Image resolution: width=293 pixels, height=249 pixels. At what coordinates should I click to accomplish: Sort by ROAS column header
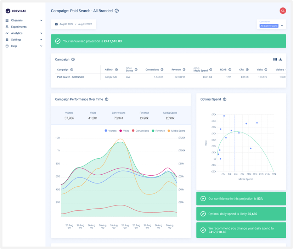click(x=223, y=70)
